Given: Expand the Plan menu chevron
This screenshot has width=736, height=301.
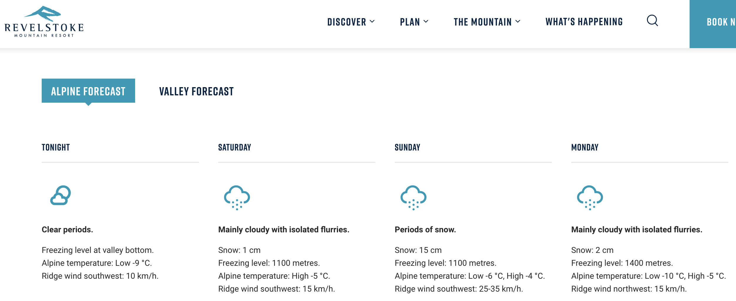Looking at the screenshot, I should click(x=426, y=21).
